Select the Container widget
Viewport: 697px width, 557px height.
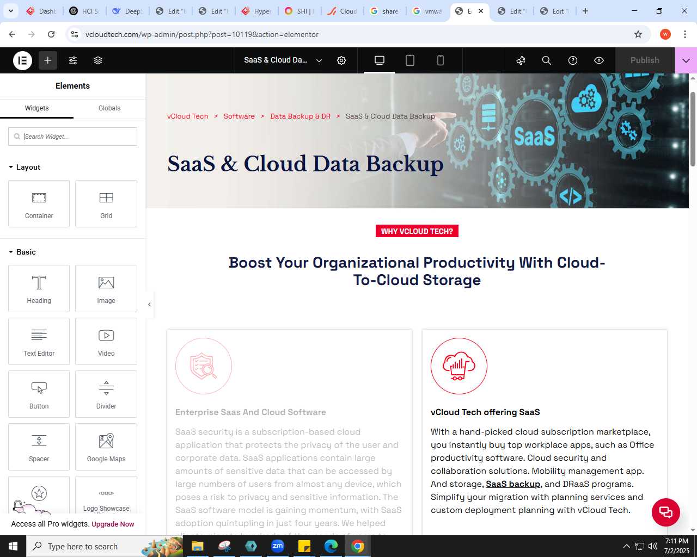point(39,203)
